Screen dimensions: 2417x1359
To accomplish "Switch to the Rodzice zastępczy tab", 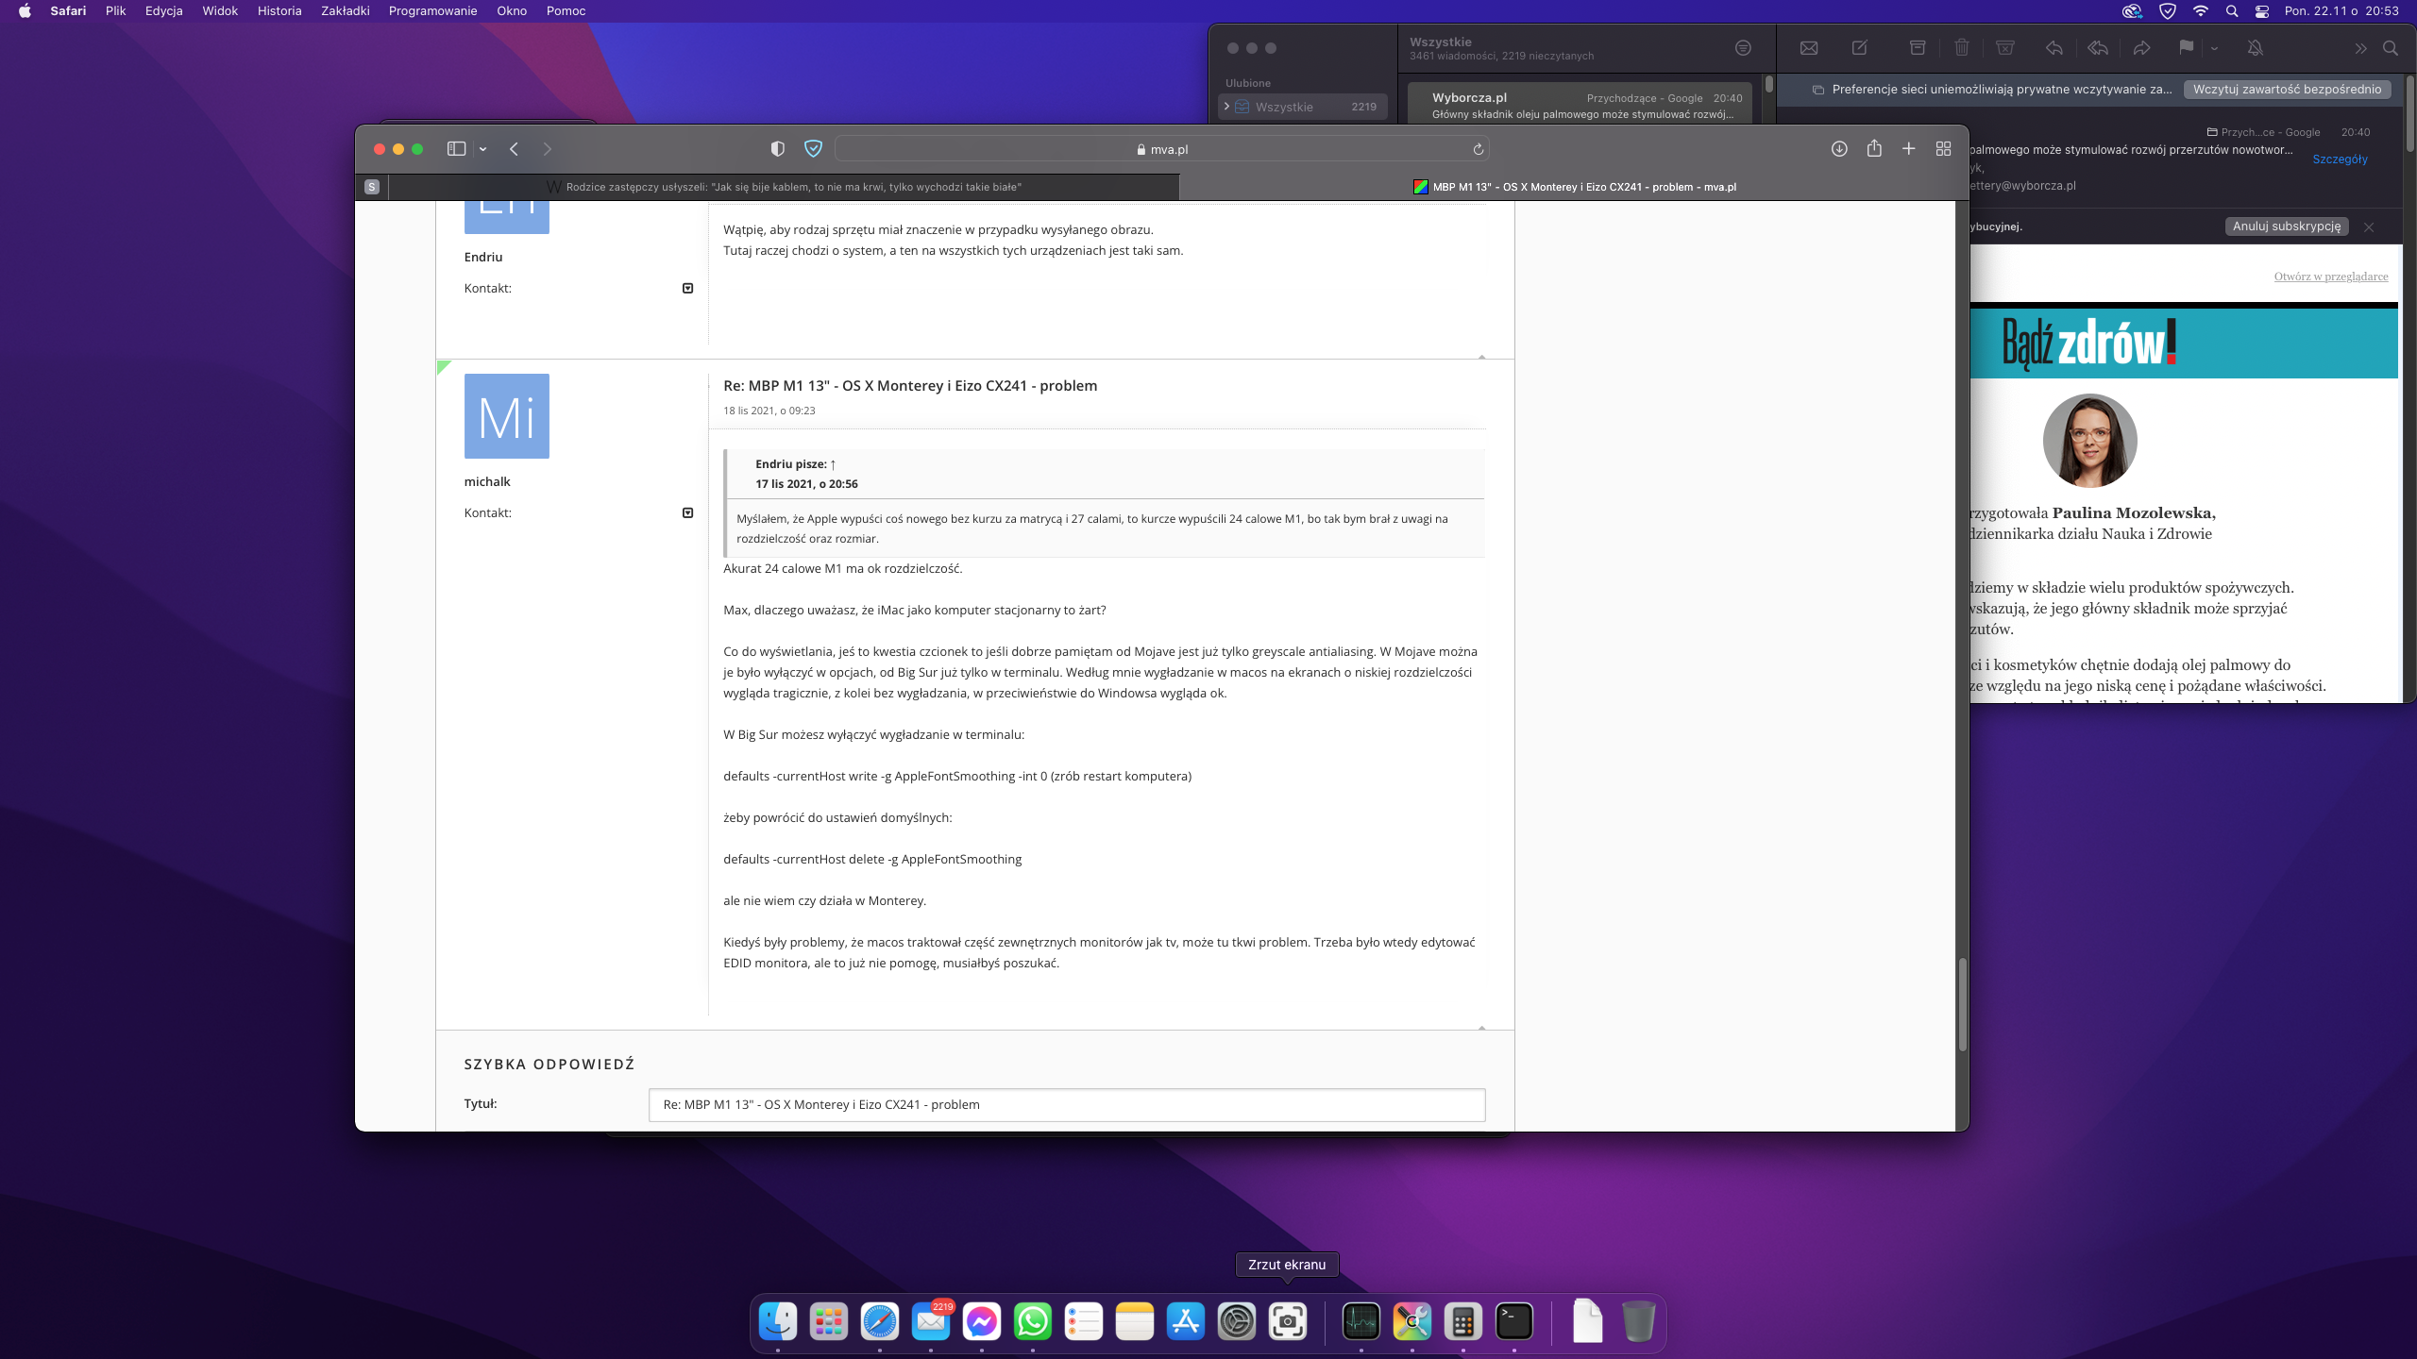I will click(x=793, y=187).
